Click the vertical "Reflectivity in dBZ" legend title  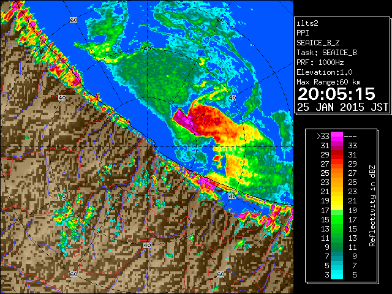pos(372,206)
